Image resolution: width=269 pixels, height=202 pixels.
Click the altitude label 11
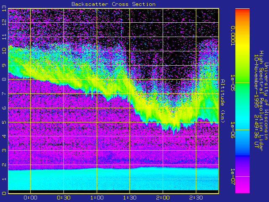[x=4, y=37]
